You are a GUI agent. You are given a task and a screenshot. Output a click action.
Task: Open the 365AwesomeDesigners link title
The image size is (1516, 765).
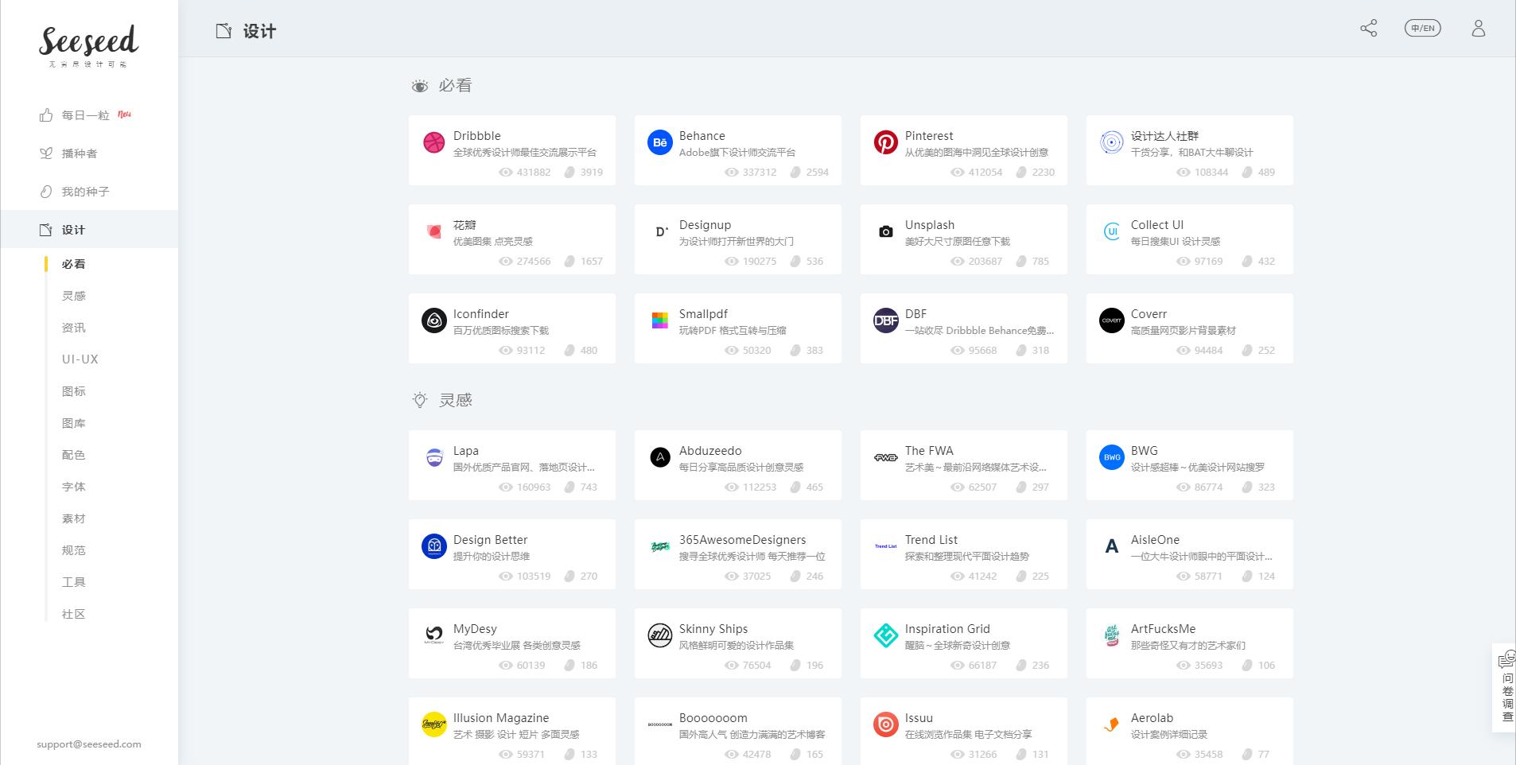tap(742, 540)
